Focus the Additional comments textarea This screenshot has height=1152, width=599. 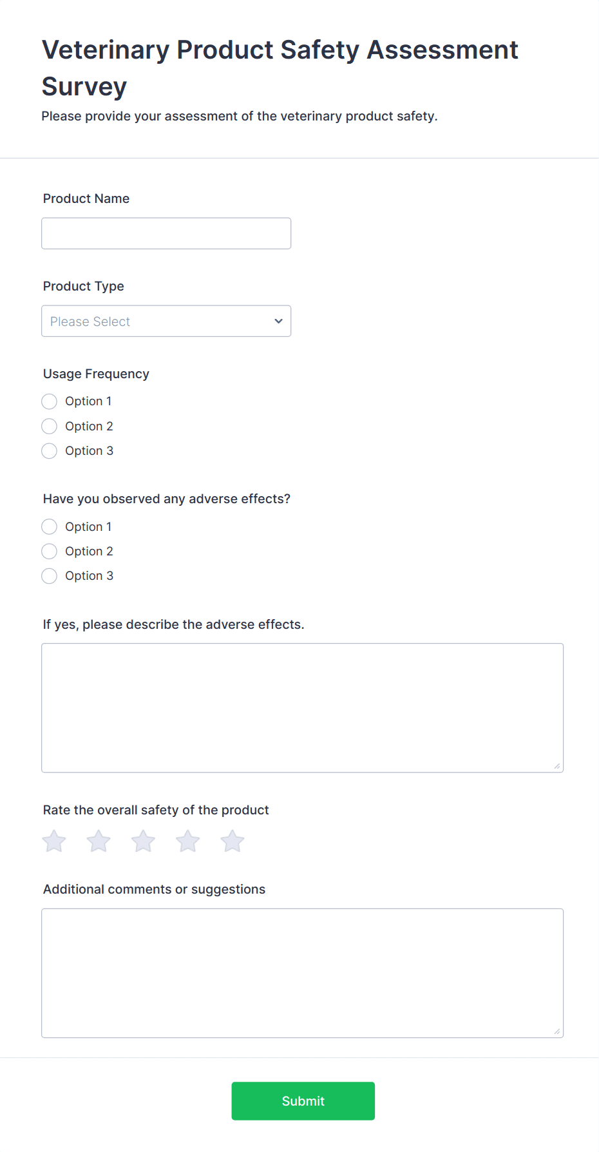(x=302, y=973)
